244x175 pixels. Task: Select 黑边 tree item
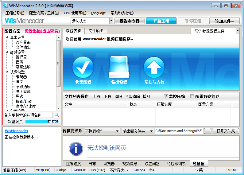[x=19, y=96]
